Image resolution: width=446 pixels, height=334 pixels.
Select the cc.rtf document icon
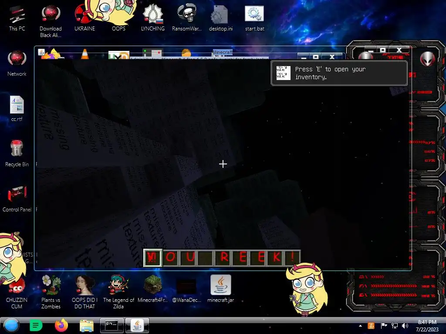pos(17,108)
